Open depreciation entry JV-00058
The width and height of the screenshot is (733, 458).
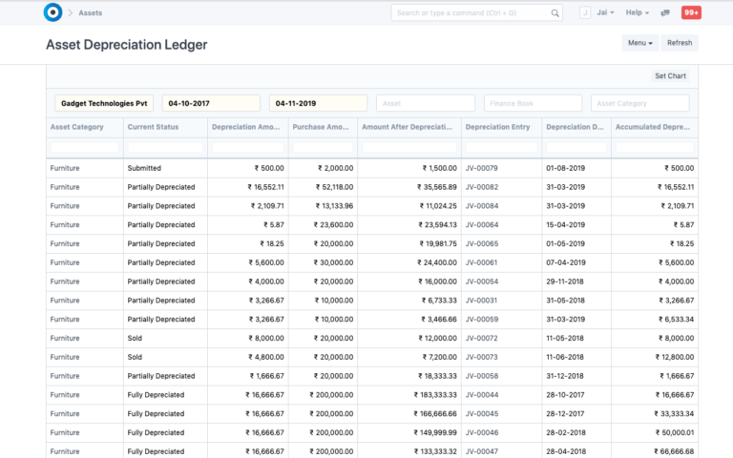click(481, 376)
